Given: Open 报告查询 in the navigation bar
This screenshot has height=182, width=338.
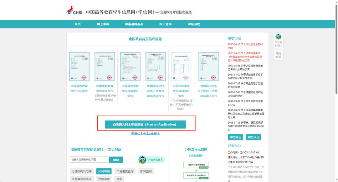Looking at the screenshot, I should pyautogui.click(x=165, y=24).
